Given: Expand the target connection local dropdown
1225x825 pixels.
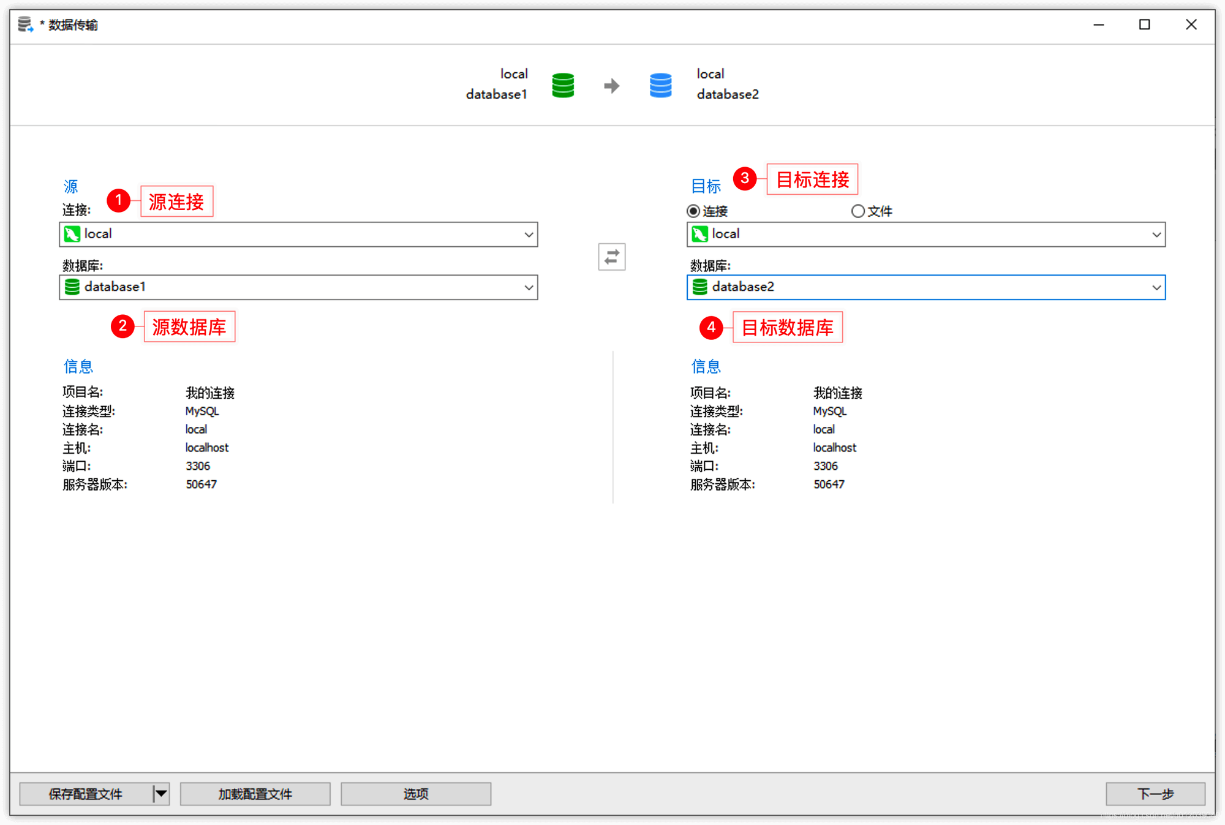Looking at the screenshot, I should [x=1156, y=235].
